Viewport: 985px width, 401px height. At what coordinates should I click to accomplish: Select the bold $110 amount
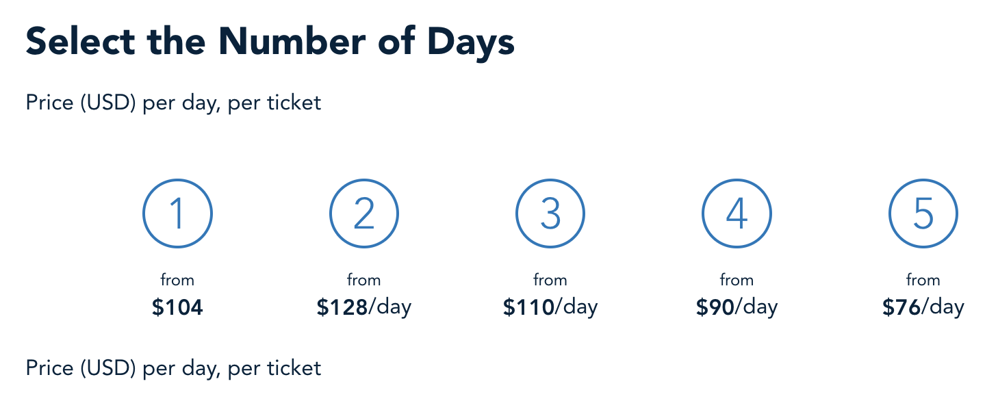pos(528,308)
